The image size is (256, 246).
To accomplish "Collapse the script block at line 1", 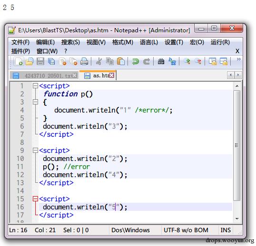I will (x=35, y=86).
